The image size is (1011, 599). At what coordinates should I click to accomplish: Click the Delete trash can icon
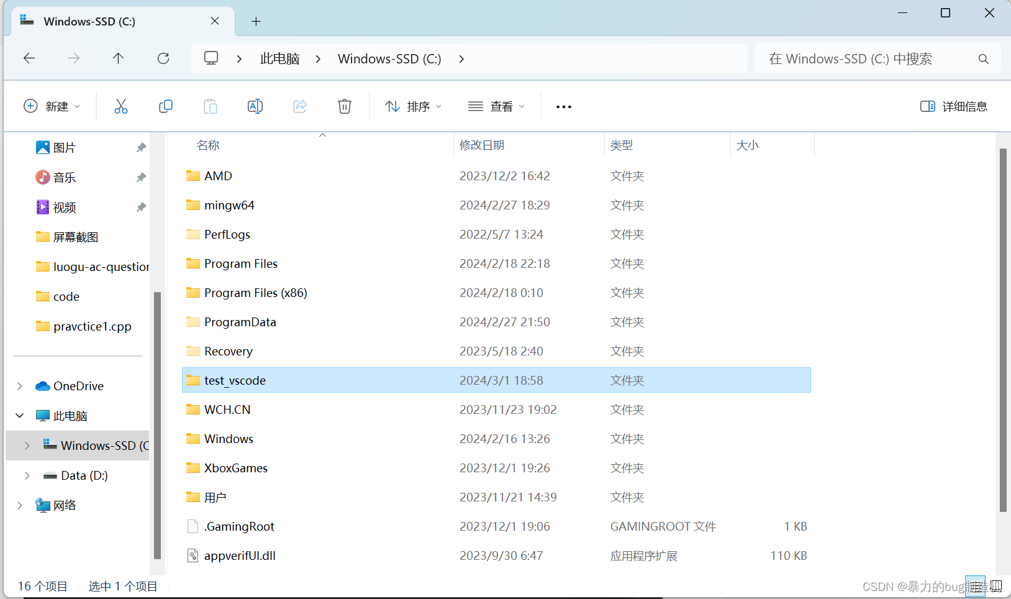pyautogui.click(x=345, y=106)
